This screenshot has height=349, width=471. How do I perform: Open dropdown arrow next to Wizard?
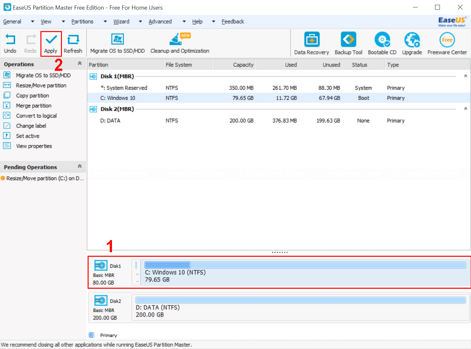pos(140,21)
